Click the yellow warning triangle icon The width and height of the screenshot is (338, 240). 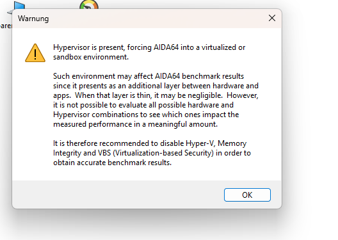(35, 53)
